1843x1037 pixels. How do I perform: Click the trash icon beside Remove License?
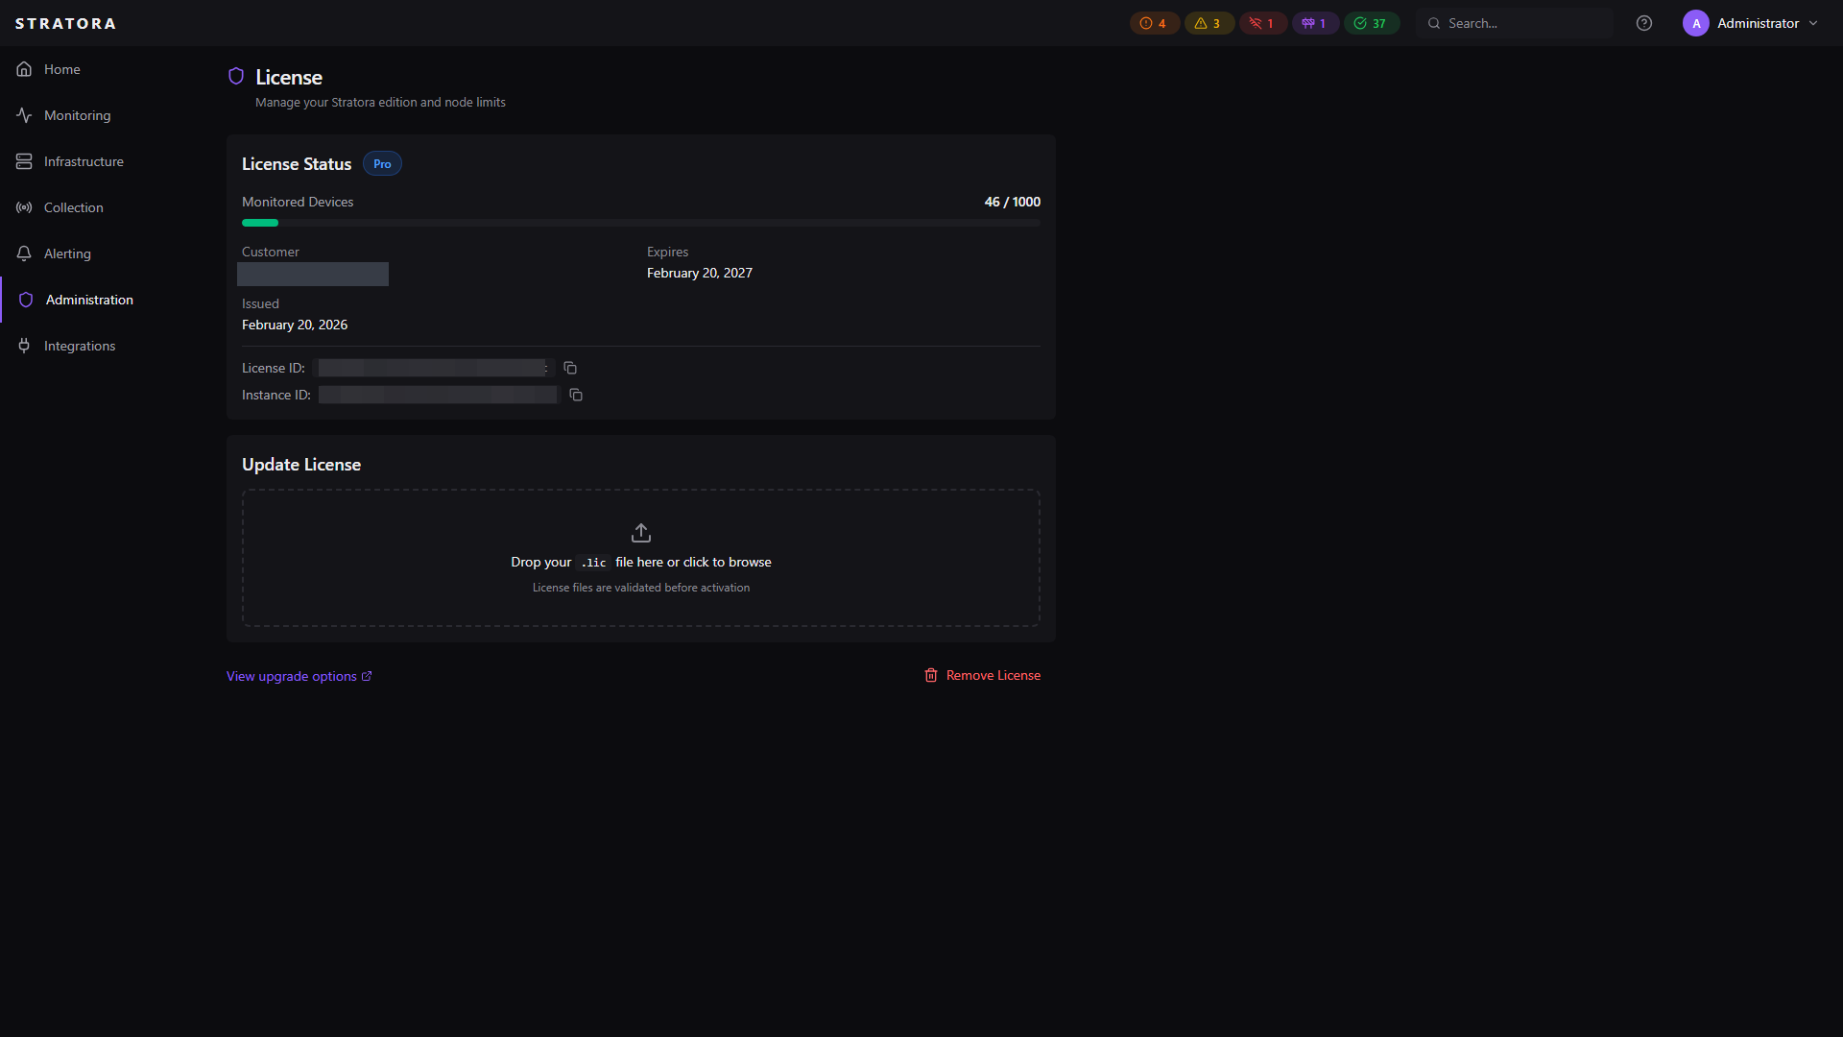coord(931,675)
